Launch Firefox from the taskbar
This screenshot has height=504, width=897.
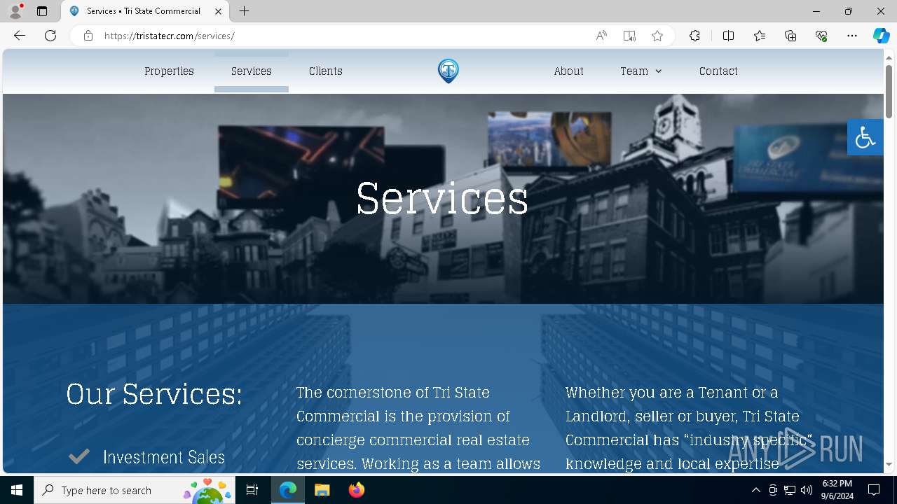tap(356, 490)
